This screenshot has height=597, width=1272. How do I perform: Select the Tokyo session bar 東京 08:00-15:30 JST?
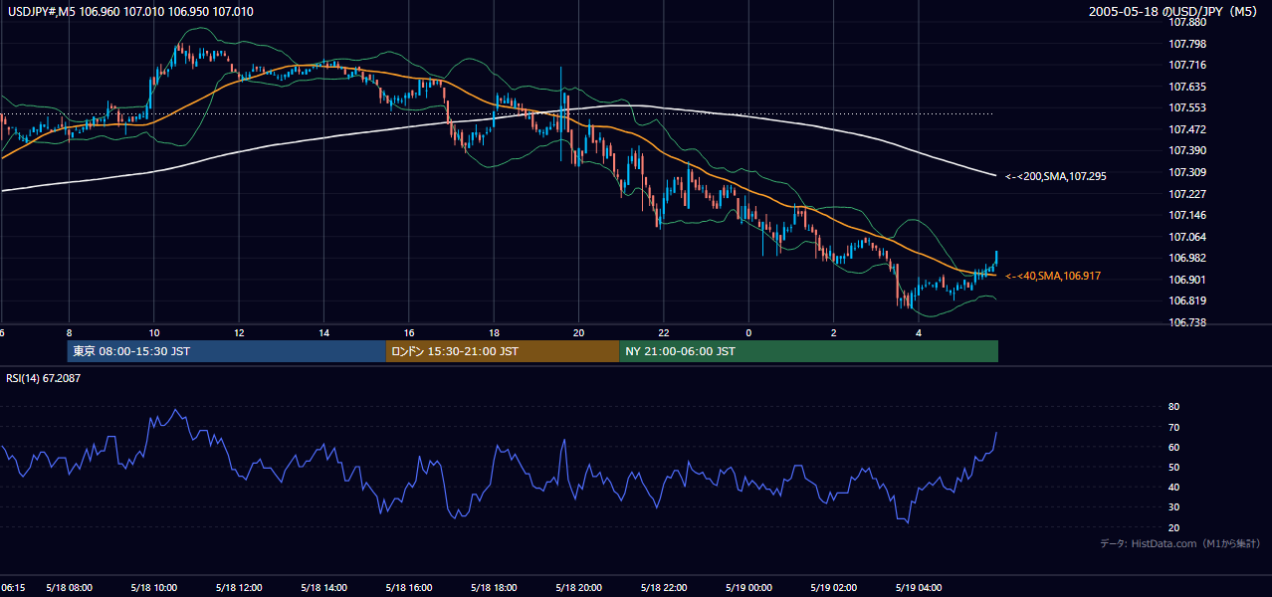227,351
